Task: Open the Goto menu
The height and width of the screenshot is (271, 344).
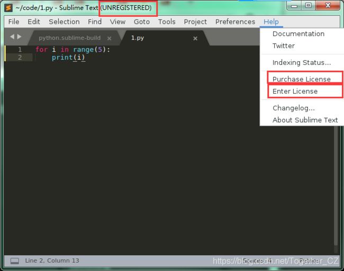Action: (x=142, y=22)
